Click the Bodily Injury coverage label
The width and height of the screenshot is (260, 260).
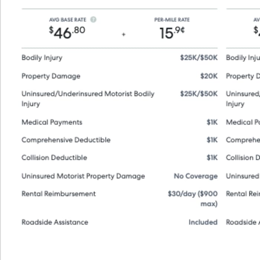(x=42, y=58)
